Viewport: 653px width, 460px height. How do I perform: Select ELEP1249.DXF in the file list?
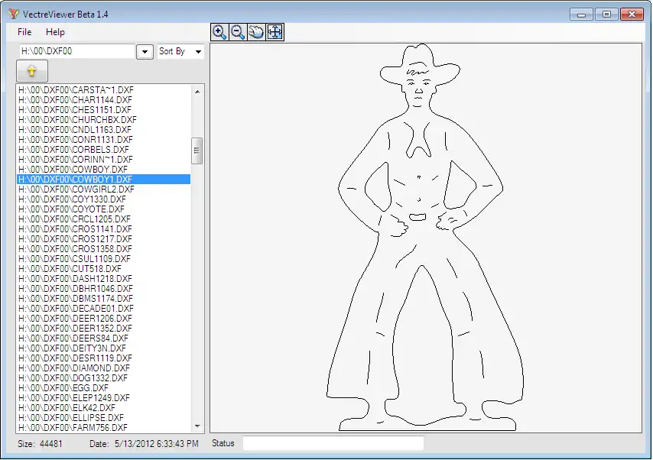(x=104, y=398)
